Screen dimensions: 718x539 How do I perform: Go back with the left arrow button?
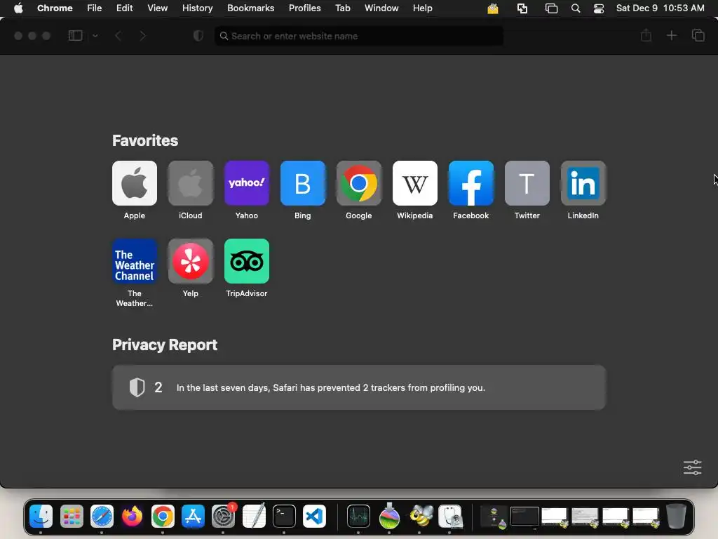118,36
